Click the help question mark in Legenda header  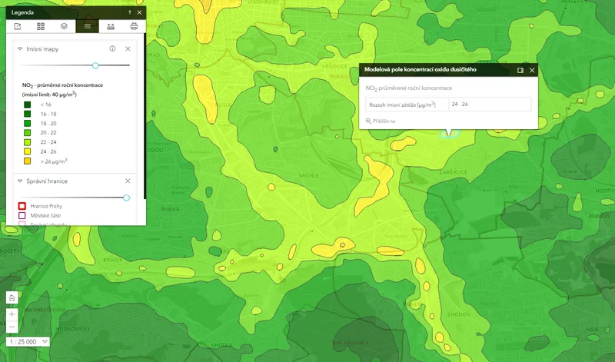(x=128, y=12)
